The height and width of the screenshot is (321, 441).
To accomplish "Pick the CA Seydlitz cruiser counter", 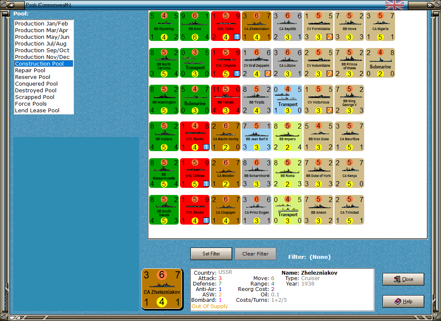I will pyautogui.click(x=288, y=26).
